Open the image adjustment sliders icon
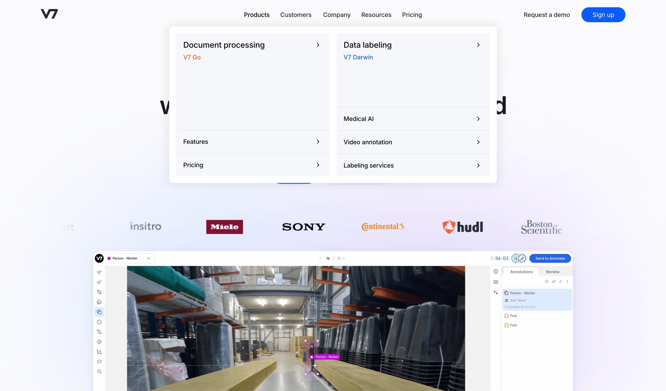The width and height of the screenshot is (666, 391). tap(496, 293)
